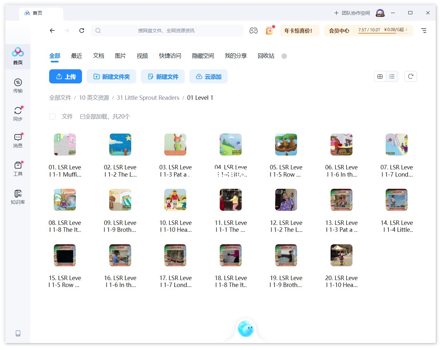Open 会员中心 membership center
442x350 pixels.
339,30
